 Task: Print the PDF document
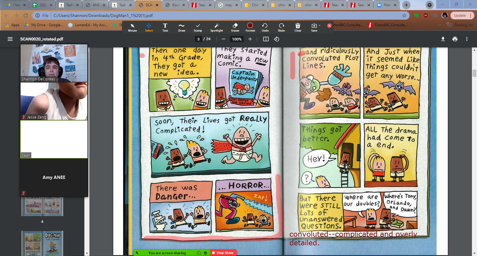[x=455, y=39]
